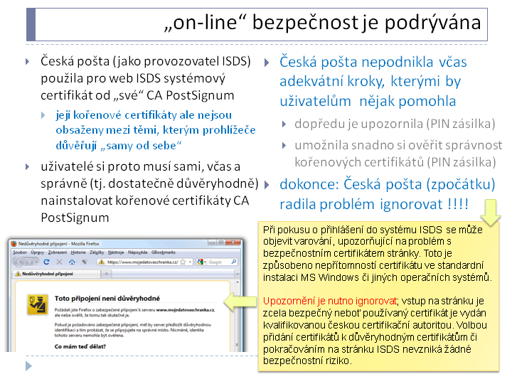The width and height of the screenshot is (512, 384).
Task: Click the Firefox logo in the title bar
Action: (14, 244)
